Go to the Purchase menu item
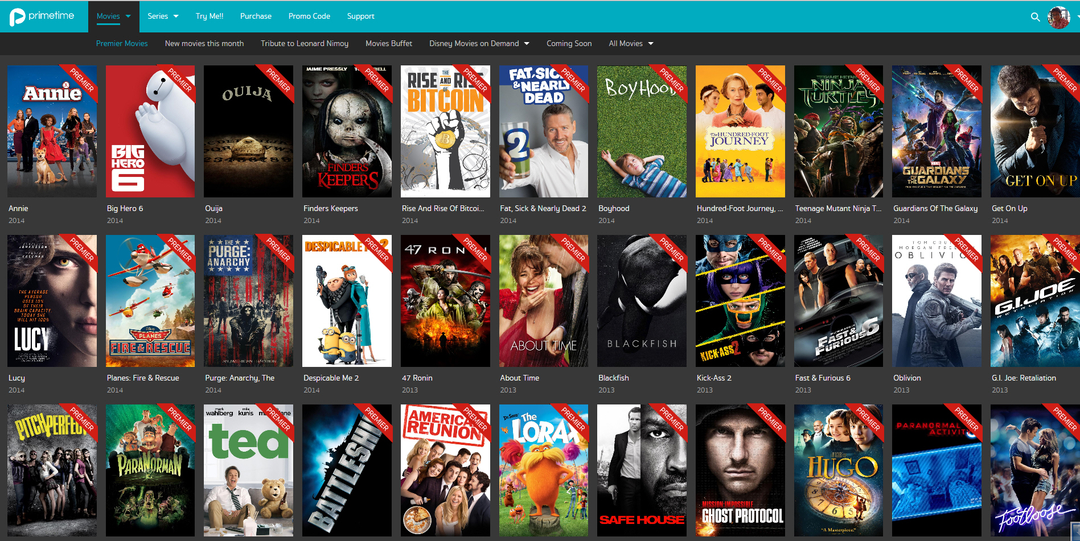The image size is (1080, 541). coord(256,16)
